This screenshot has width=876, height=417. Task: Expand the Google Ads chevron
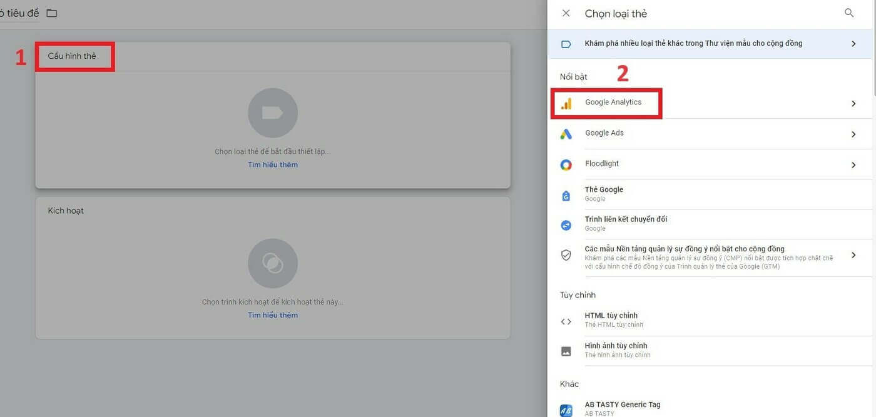coord(853,134)
